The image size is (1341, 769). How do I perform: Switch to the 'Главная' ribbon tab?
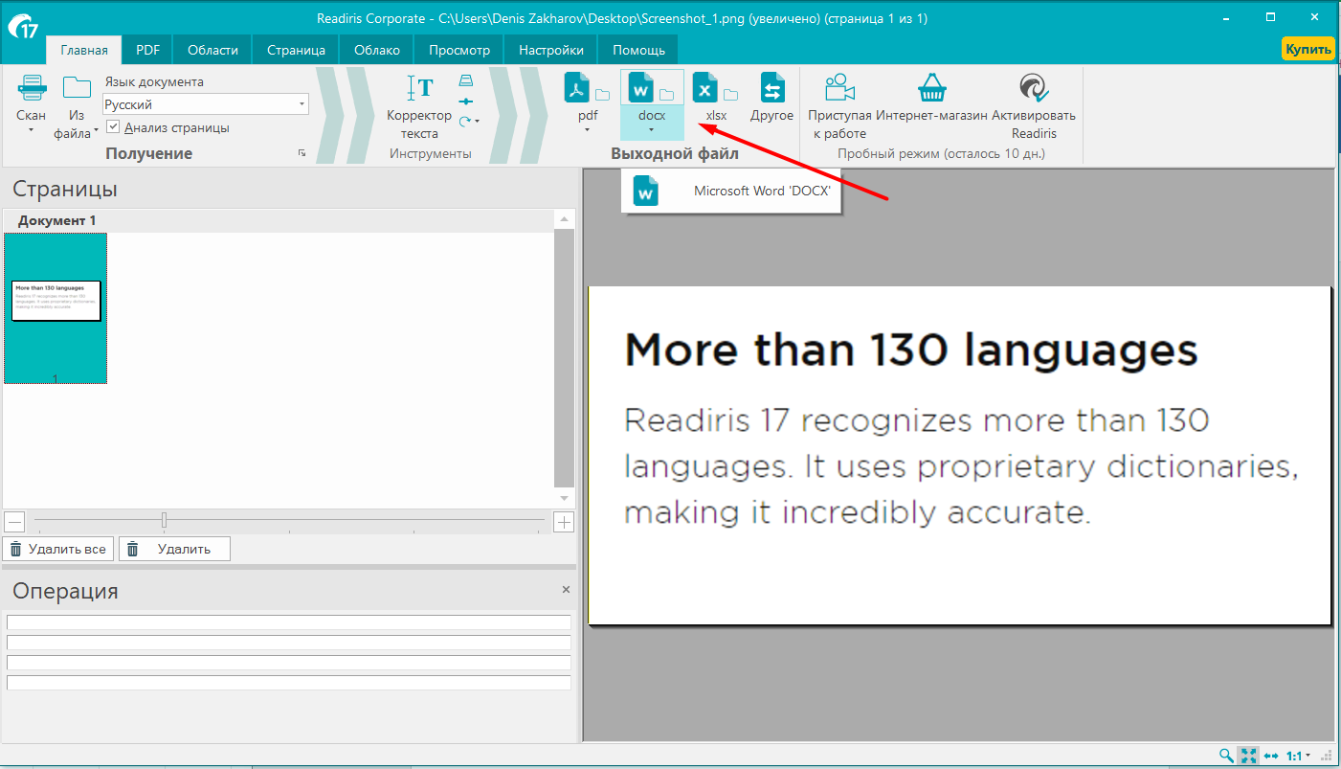click(84, 51)
